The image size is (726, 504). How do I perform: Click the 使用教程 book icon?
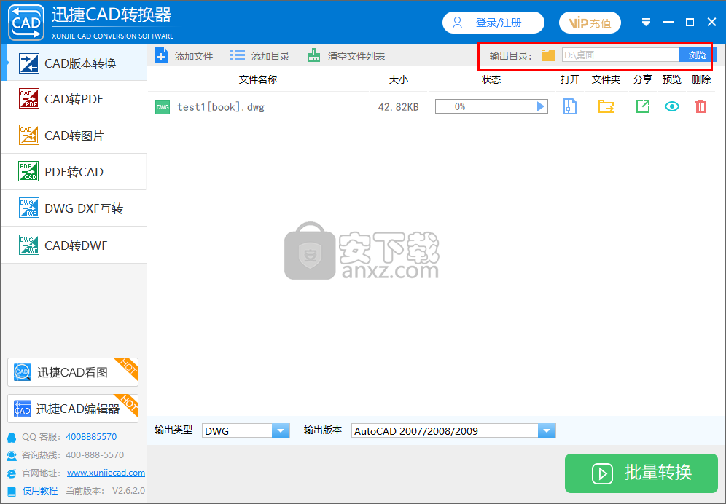point(12,491)
